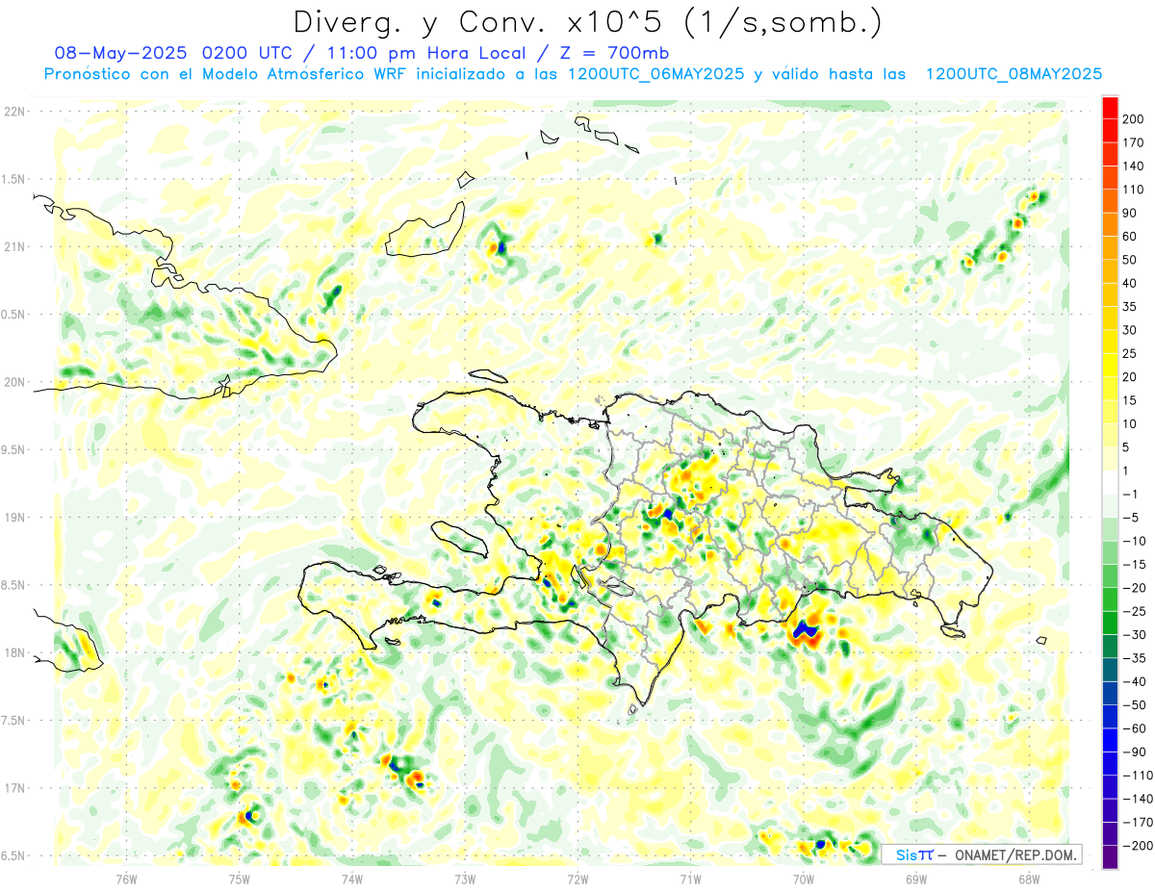Click the 19N latitude label
The image size is (1155, 892).
tap(13, 518)
